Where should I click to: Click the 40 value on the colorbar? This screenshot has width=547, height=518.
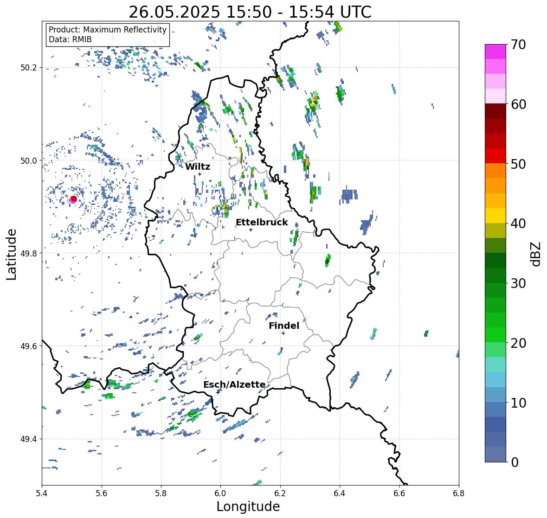pos(518,224)
